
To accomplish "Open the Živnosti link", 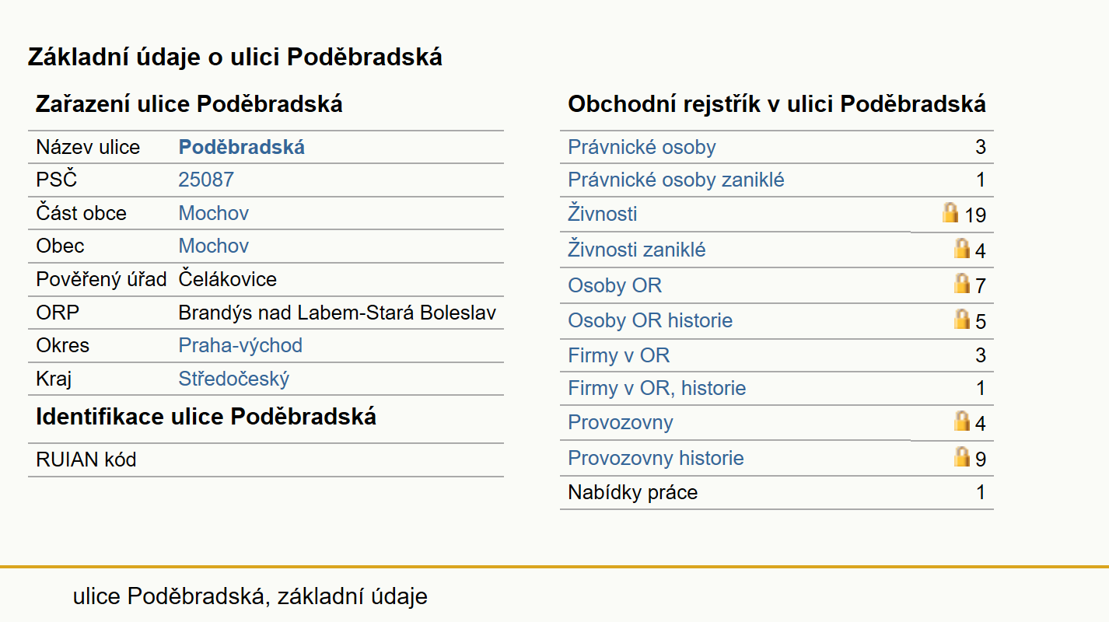I will click(x=603, y=213).
